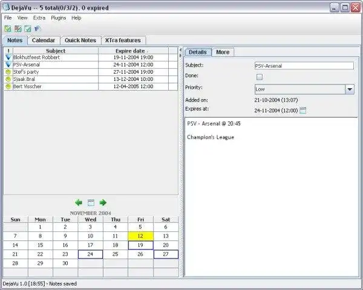Select the Bert Visscher note
Screen dimensions: 363x290
click(91, 86)
